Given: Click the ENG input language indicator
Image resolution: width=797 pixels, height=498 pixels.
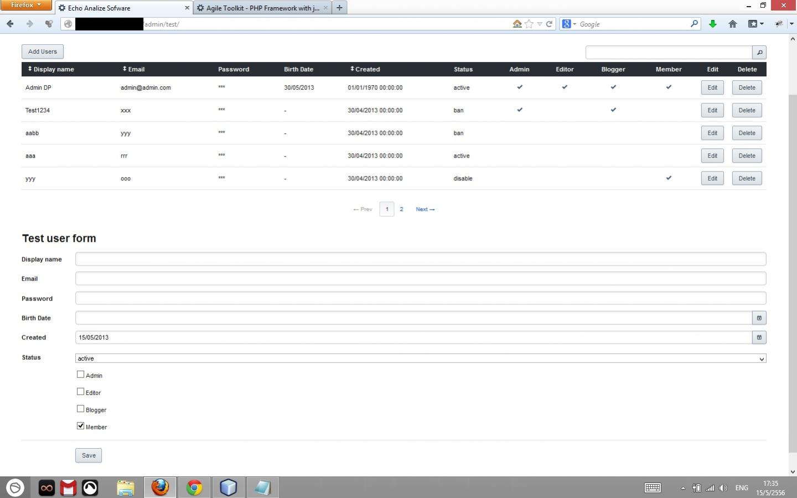Looking at the screenshot, I should point(742,488).
